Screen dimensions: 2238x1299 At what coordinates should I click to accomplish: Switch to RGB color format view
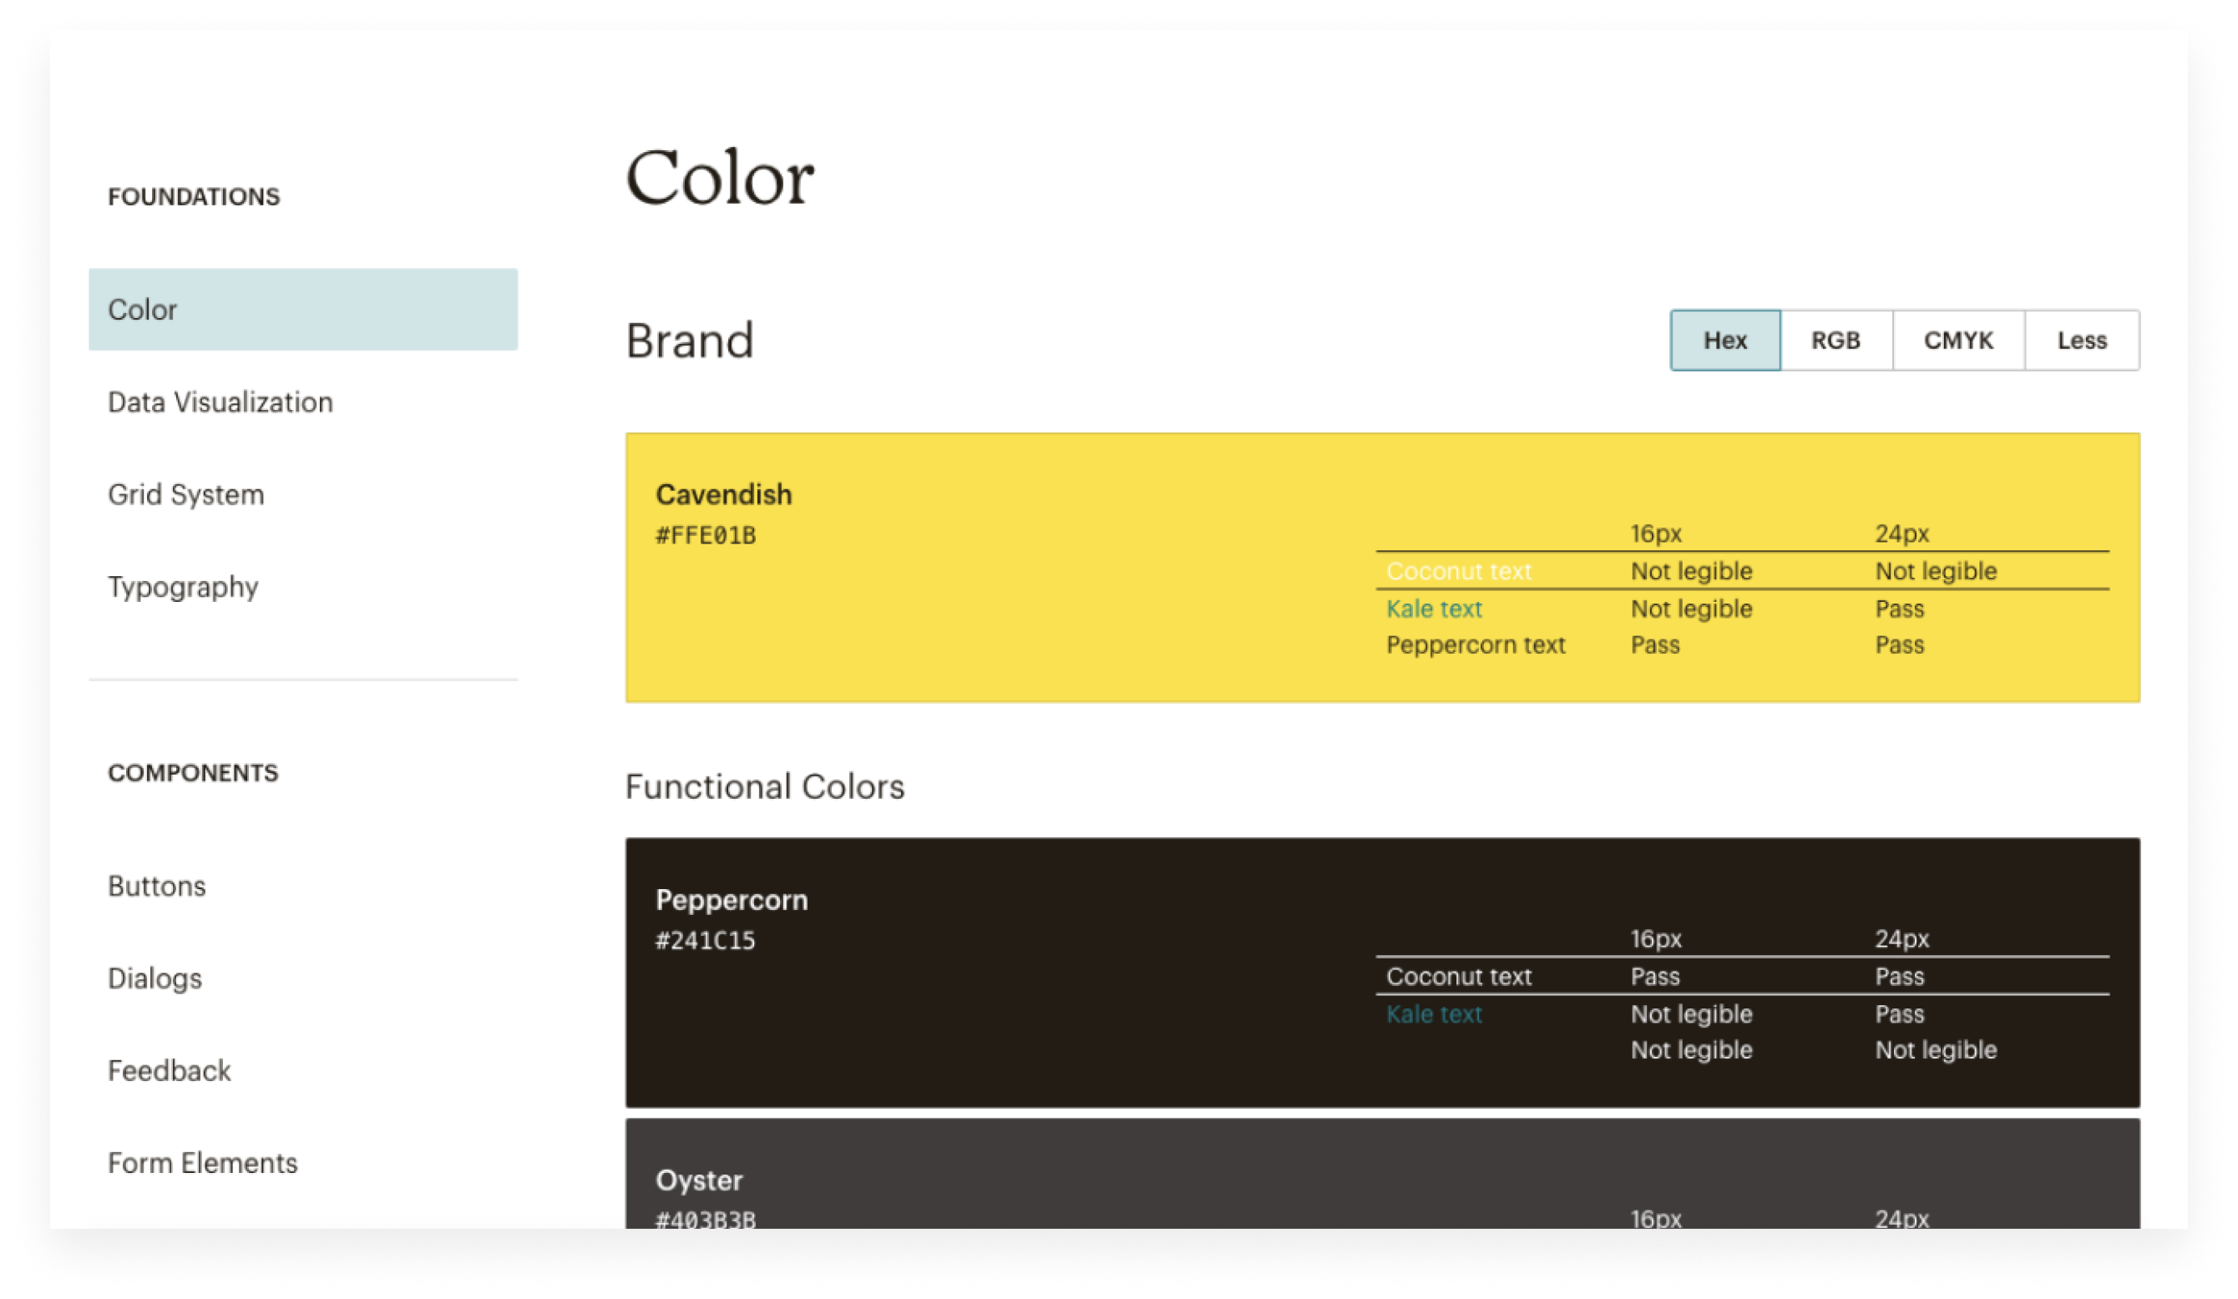tap(1835, 339)
